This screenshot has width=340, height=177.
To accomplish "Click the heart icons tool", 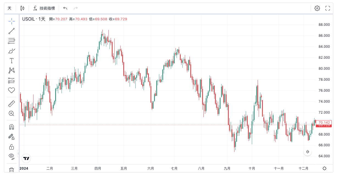I will point(12,90).
